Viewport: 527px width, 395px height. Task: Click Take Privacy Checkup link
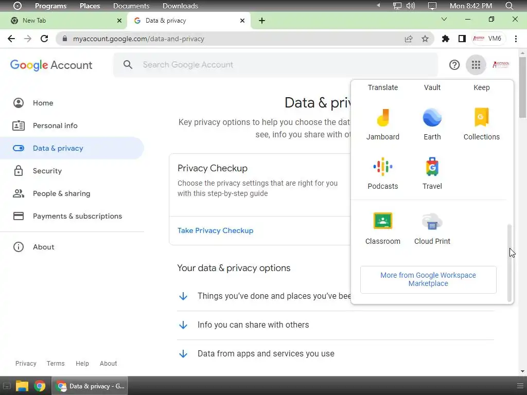216,230
